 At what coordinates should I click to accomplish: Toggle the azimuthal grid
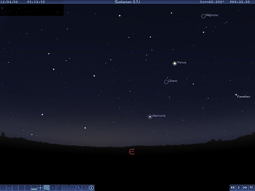coord(22,188)
